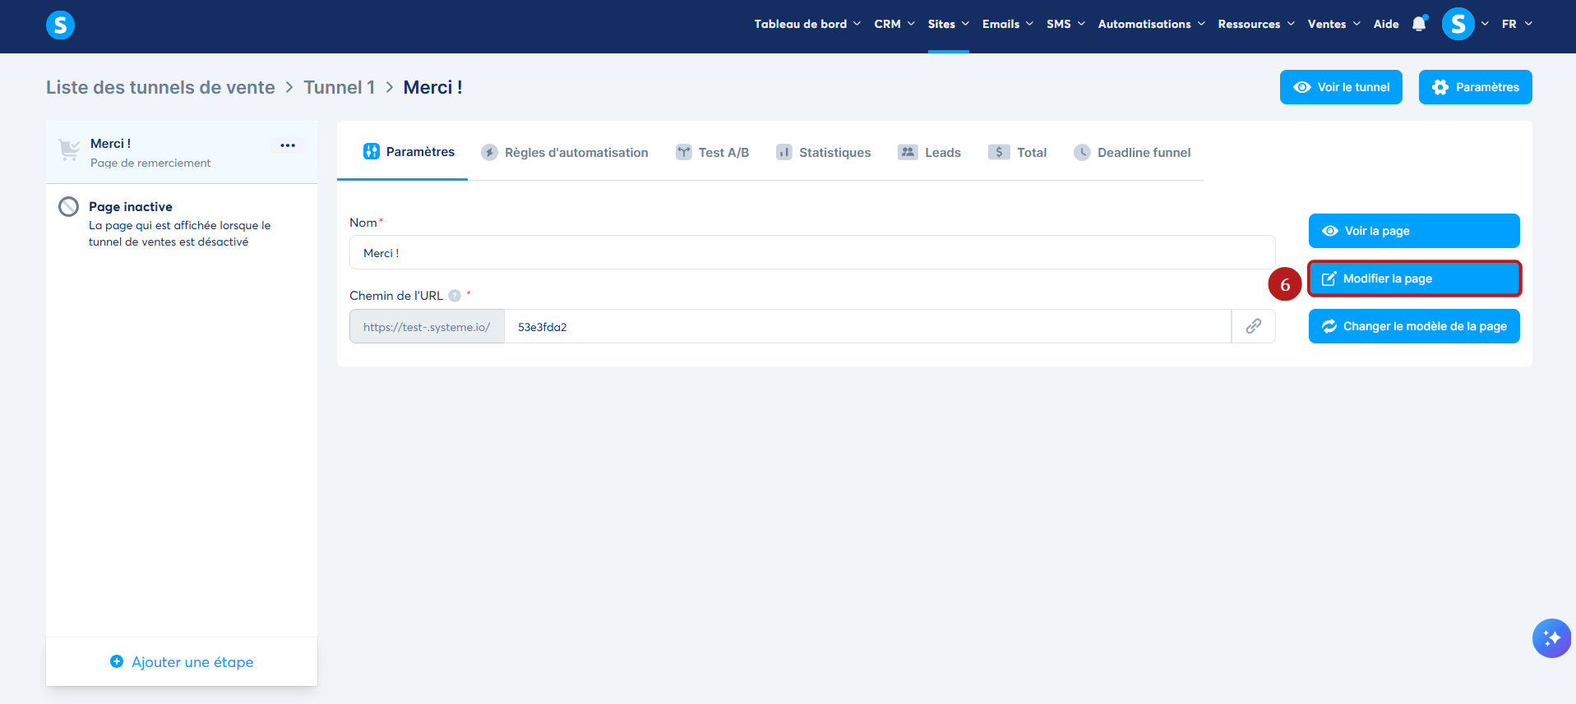Click the Nom field label
Image resolution: width=1576 pixels, height=704 pixels.
tap(363, 223)
